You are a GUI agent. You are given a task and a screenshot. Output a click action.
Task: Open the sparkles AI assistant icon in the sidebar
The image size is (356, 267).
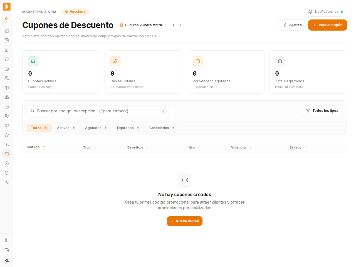coord(7,19)
